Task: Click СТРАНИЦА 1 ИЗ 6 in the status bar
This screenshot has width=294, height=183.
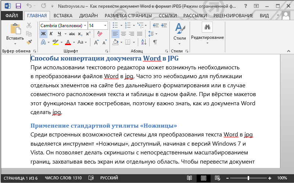Action: pyautogui.click(x=21, y=178)
